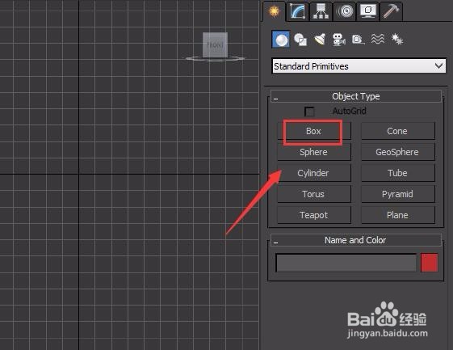The image size is (453, 350).
Task: Click the Pyramid primitive button
Action: click(x=398, y=194)
